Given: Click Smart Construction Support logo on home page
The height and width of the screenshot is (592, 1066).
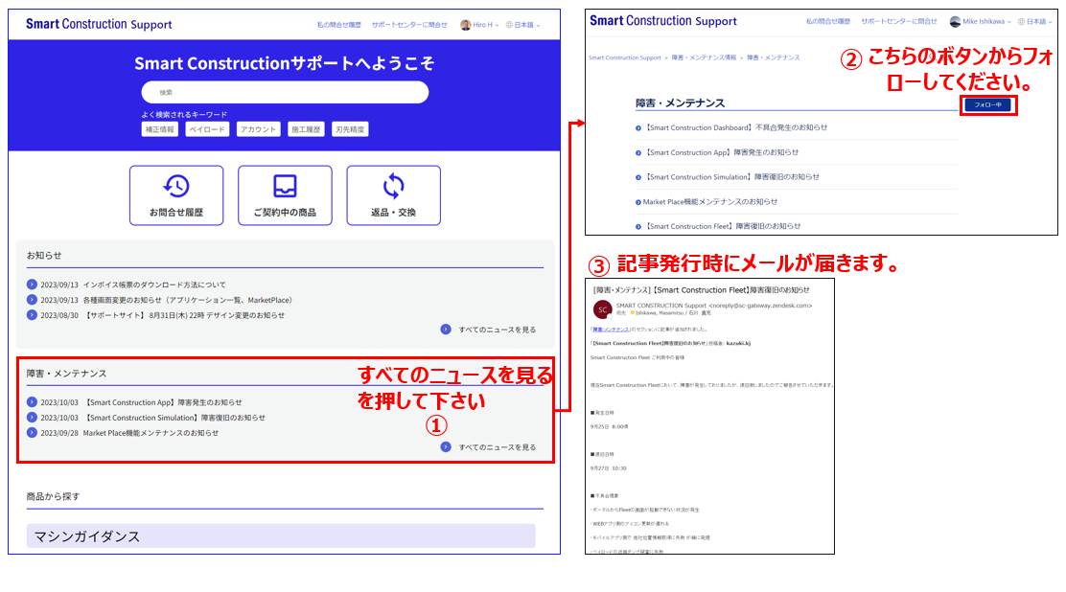Looking at the screenshot, I should (x=100, y=25).
